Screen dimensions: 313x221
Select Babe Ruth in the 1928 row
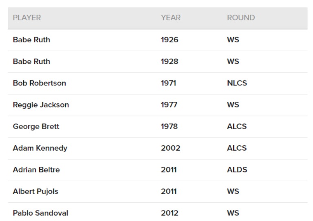pos(31,61)
